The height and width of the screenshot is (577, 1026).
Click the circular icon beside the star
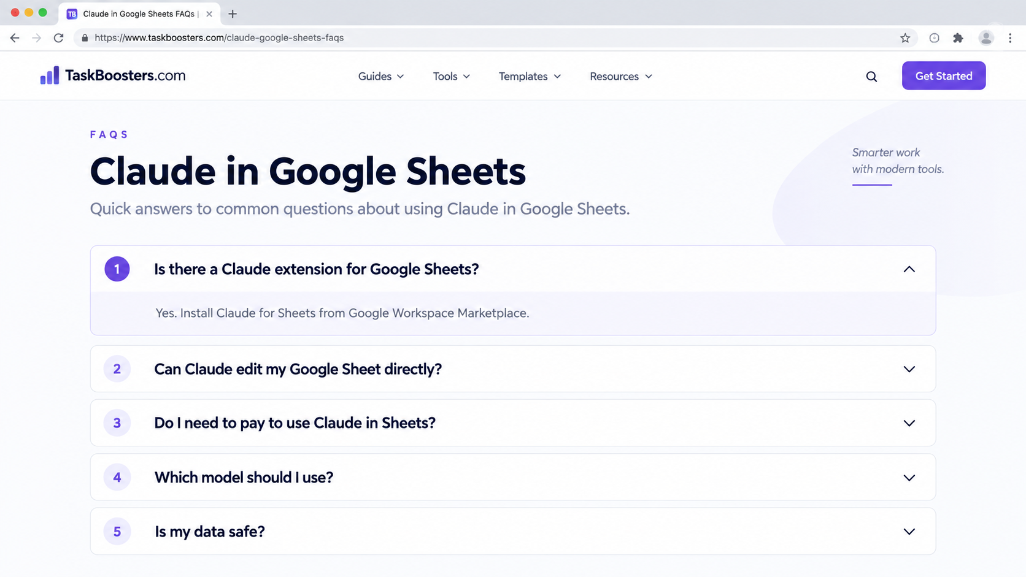934,38
